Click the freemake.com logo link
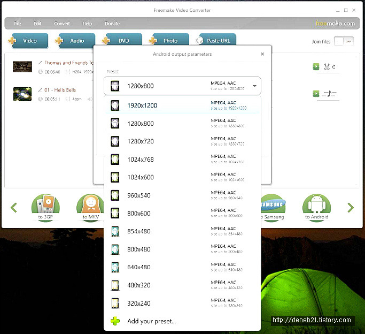The image size is (365, 334). (335, 24)
